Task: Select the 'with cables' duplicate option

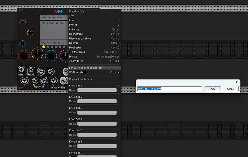Action: pyautogui.click(x=94, y=52)
